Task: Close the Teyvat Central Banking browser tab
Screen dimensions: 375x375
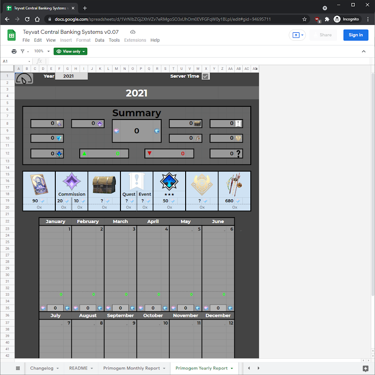Action: pos(73,8)
